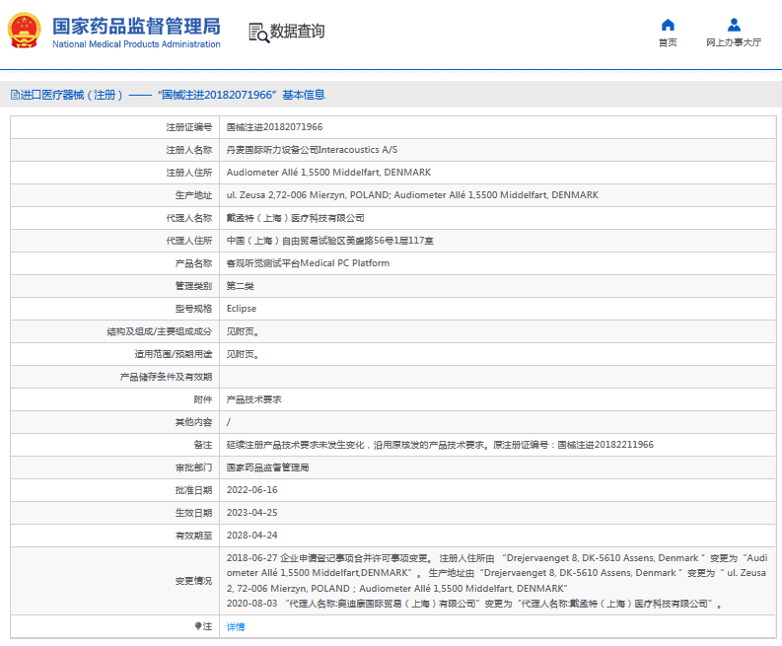Open the 详情 link
Viewport: 782px width, 646px height.
tap(236, 626)
